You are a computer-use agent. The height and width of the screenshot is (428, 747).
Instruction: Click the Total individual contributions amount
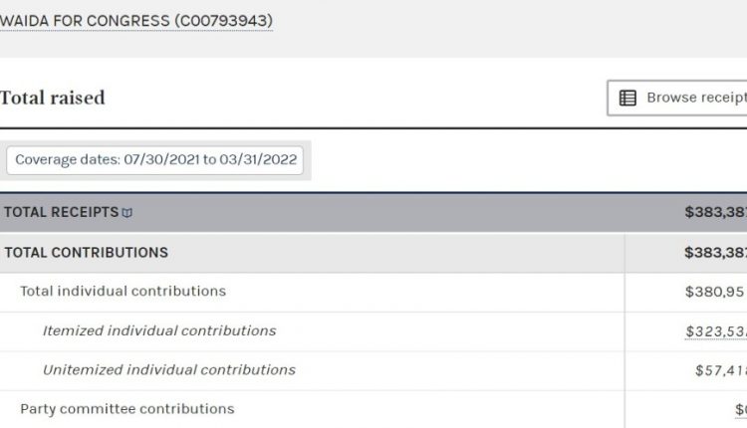715,292
